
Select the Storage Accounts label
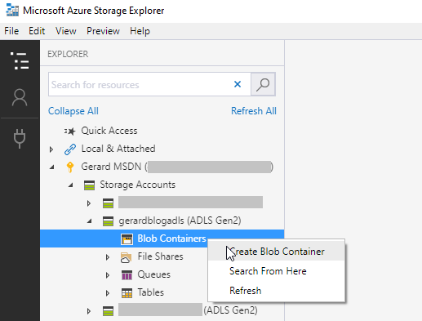click(137, 185)
